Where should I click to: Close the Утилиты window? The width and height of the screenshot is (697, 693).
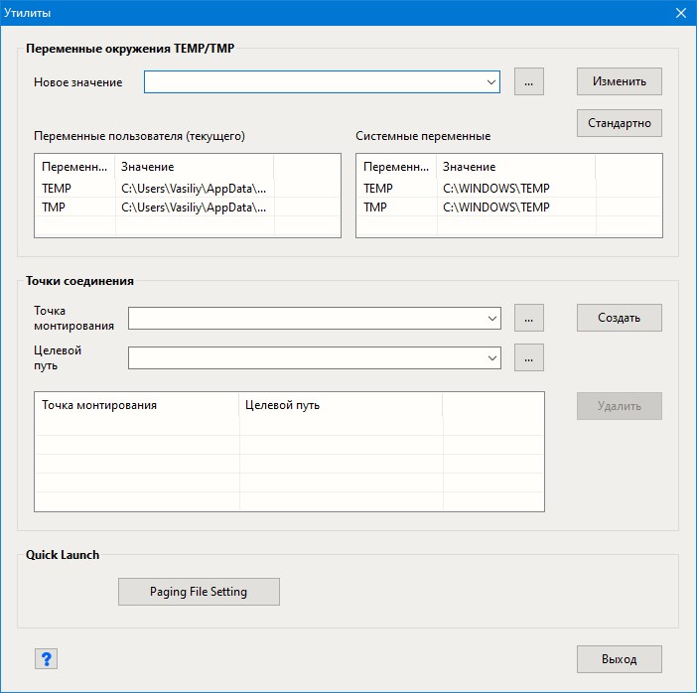tap(680, 13)
